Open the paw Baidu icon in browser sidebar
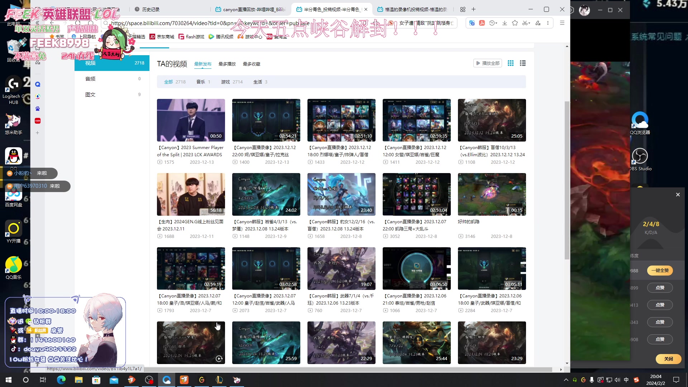The width and height of the screenshot is (688, 387). [x=37, y=109]
